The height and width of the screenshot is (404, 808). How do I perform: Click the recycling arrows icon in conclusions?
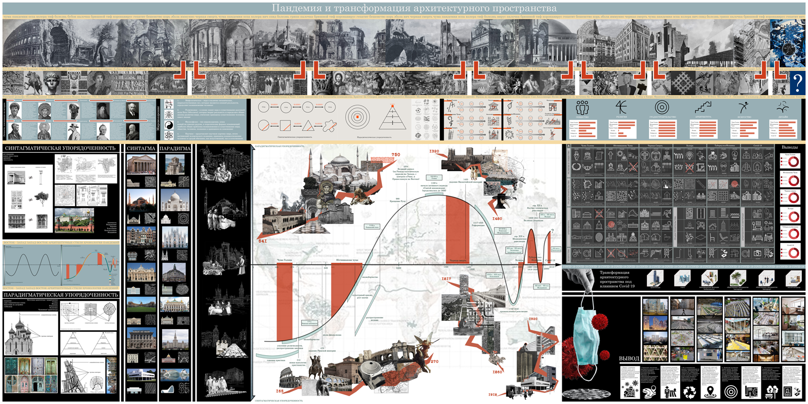tap(689, 392)
